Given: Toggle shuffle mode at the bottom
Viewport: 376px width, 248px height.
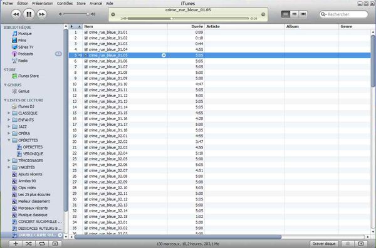Looking at the screenshot, I should coord(29,244).
